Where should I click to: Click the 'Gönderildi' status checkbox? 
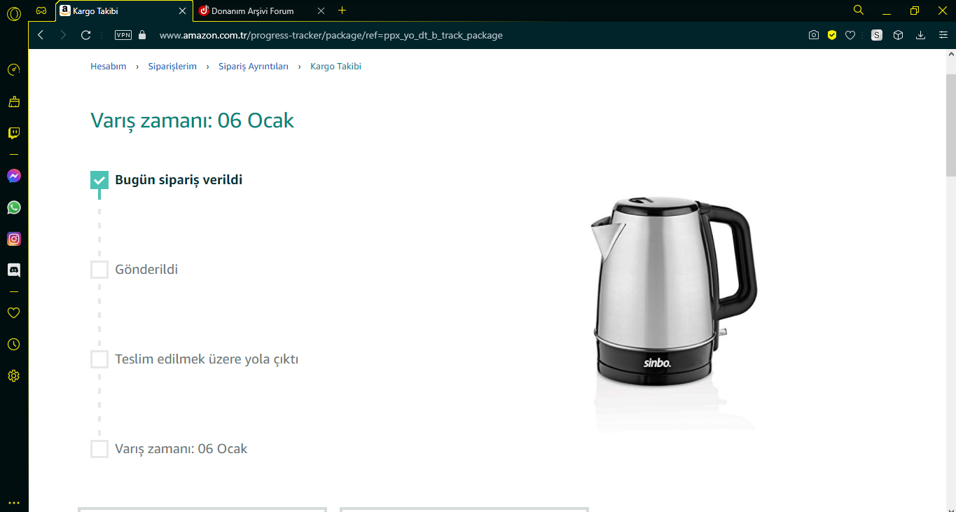pyautogui.click(x=99, y=270)
